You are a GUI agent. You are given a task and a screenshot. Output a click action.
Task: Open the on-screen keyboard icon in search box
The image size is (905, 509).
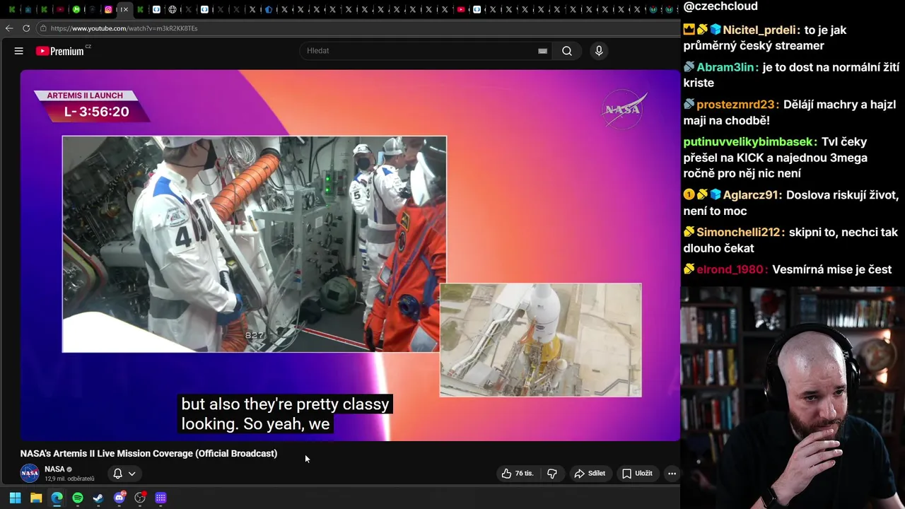coord(542,51)
